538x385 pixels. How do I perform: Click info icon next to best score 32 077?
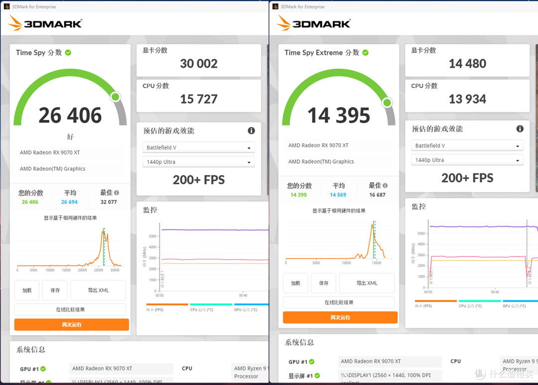[x=117, y=193]
